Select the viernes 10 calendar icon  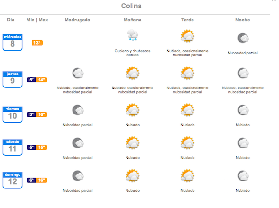coord(13,114)
